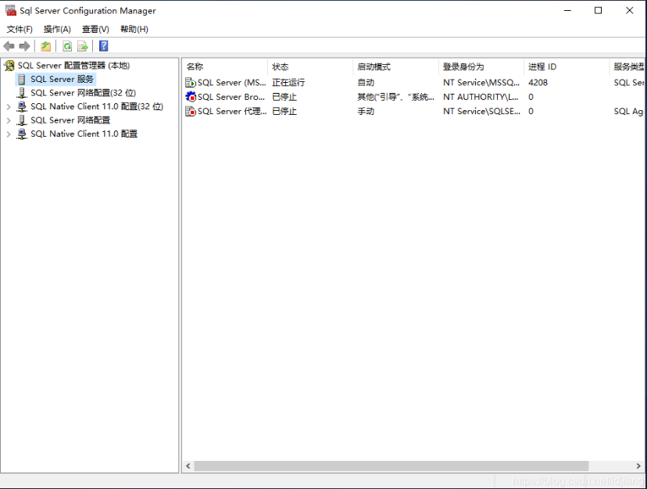This screenshot has height=489, width=647.
Task: Click the refresh toolbar icon
Action: point(67,46)
